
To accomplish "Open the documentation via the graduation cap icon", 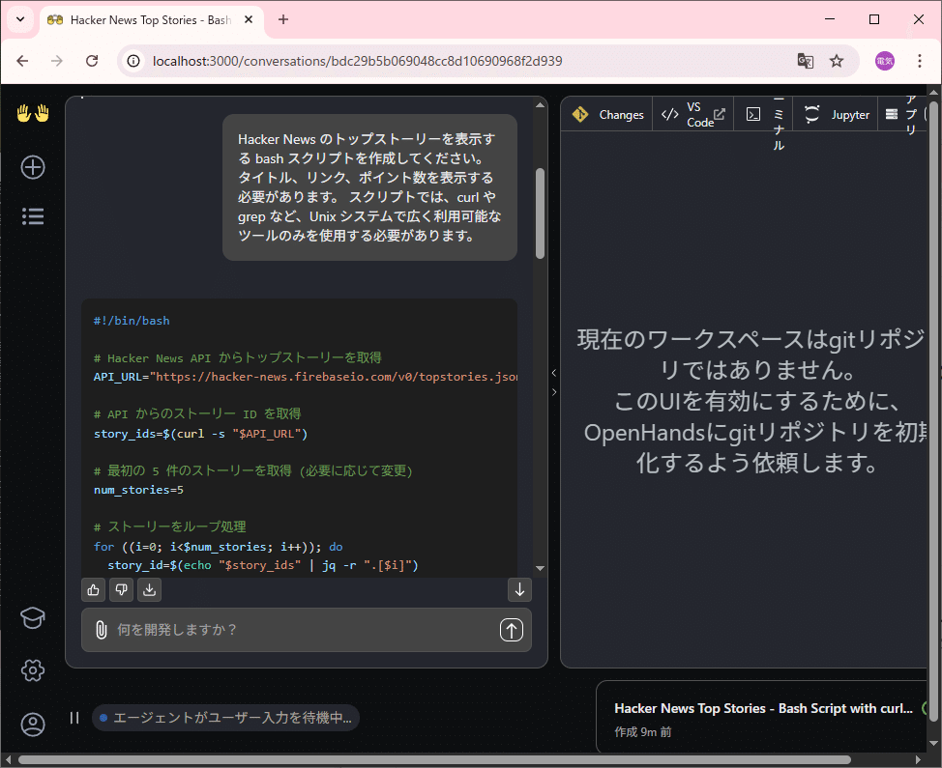I will coord(33,617).
